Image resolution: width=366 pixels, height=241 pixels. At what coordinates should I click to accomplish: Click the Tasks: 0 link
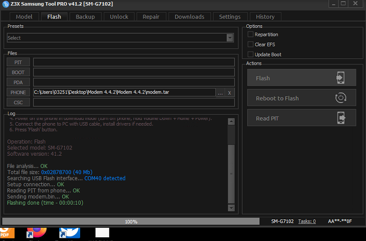(307, 221)
